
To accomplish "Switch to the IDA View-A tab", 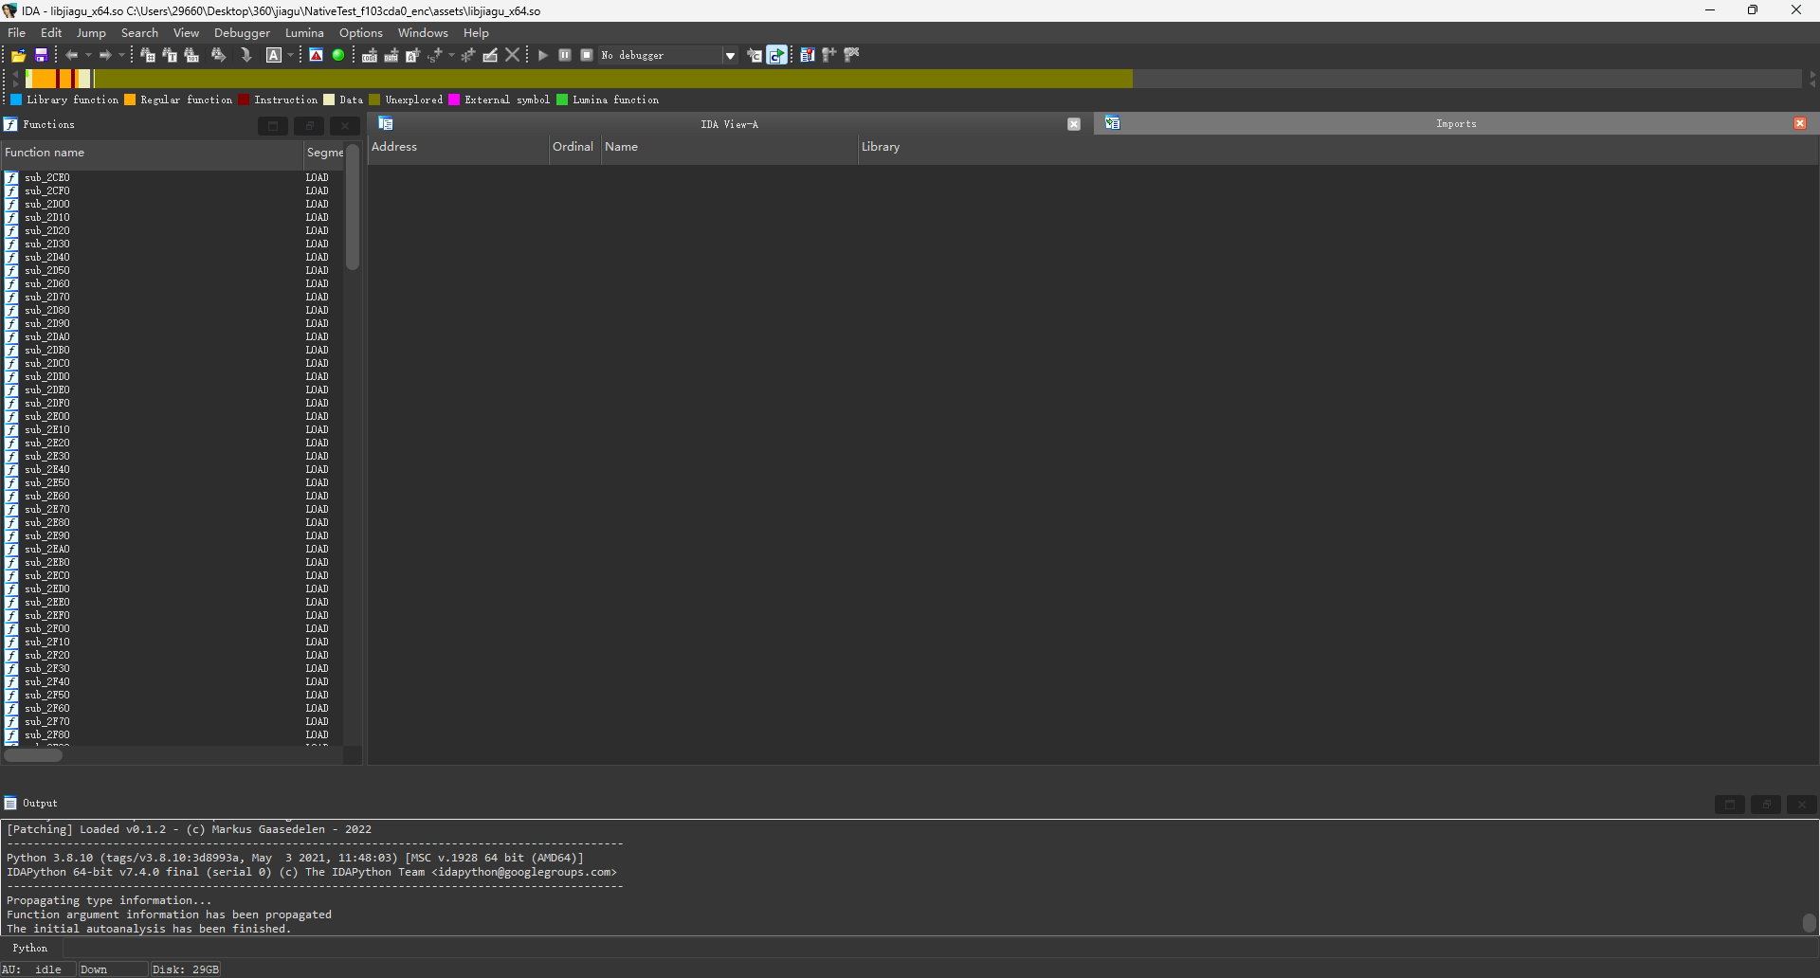I will tap(729, 124).
